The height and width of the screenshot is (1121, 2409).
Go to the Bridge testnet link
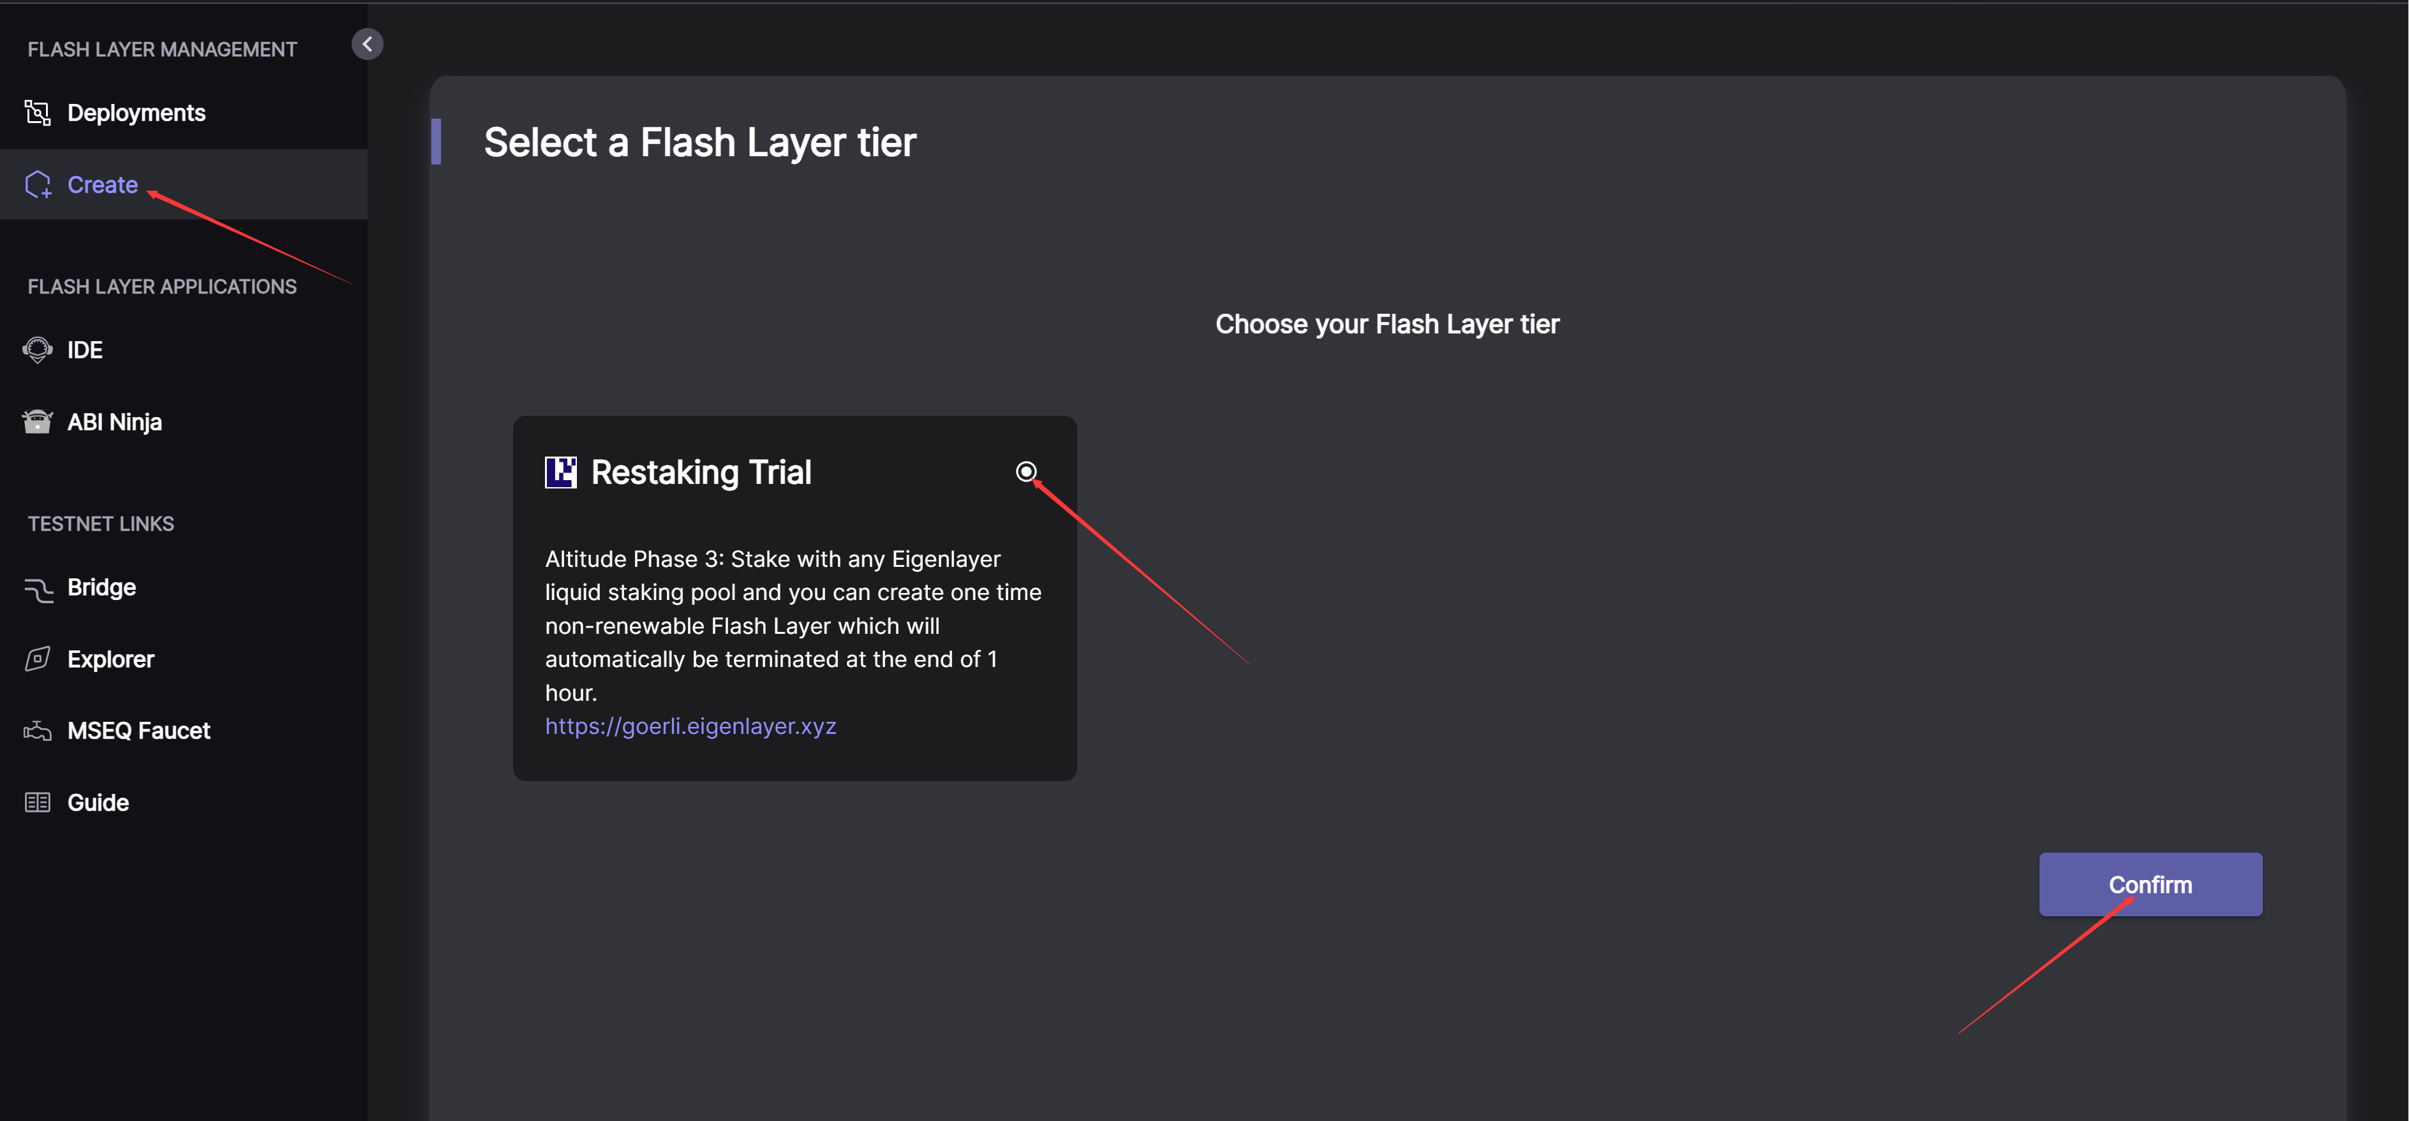183,587
